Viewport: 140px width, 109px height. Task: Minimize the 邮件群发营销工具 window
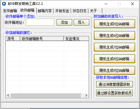(106, 4)
